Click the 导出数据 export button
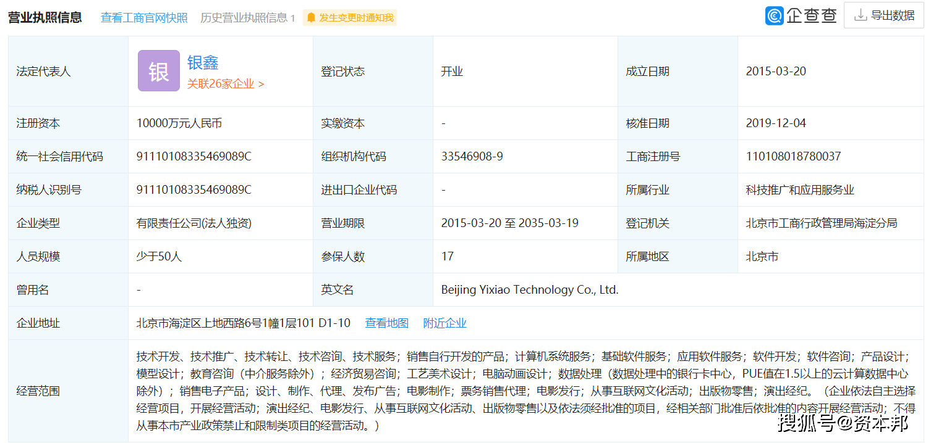The height and width of the screenshot is (443, 931). (883, 15)
